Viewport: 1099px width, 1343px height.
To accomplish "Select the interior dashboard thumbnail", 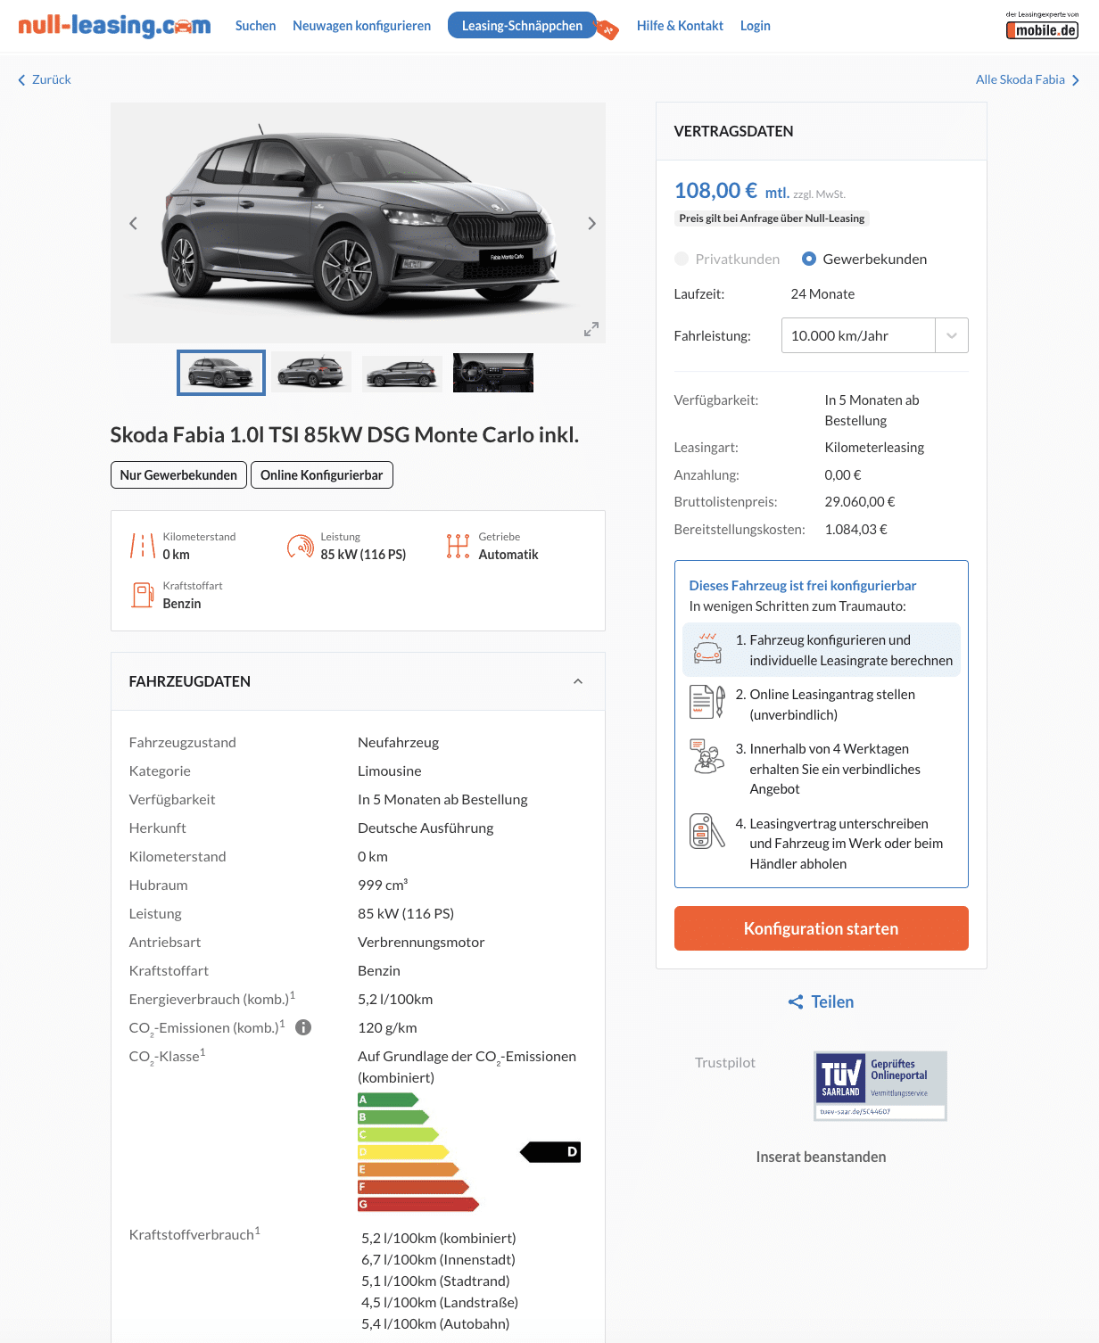I will (x=493, y=373).
